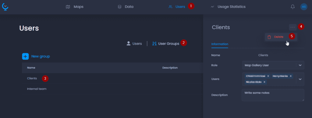Click the Description notes text area
Image resolution: width=312 pixels, height=118 pixels.
[273, 95]
